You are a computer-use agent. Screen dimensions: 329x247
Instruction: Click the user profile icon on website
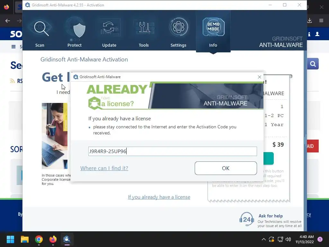[x=317, y=34]
